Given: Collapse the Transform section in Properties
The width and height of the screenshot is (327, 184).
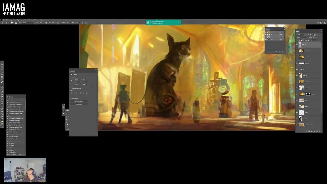Looking at the screenshot, I should (70, 77).
